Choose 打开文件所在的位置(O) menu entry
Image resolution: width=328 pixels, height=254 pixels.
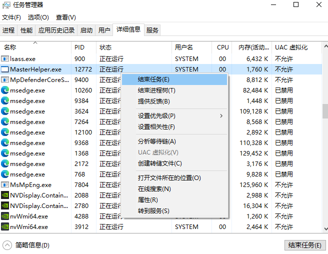[174, 178]
